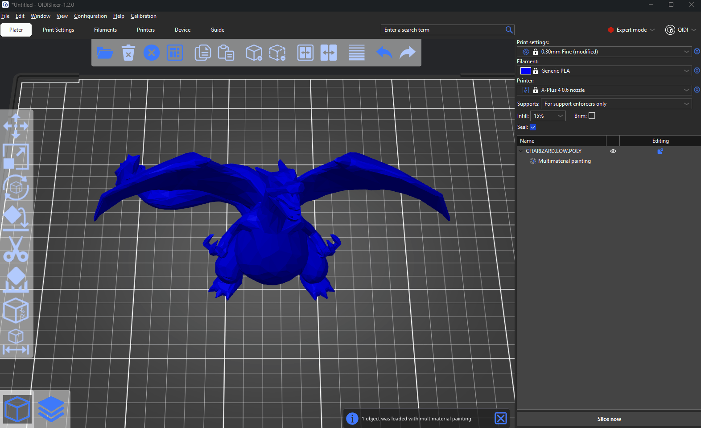The width and height of the screenshot is (701, 428).
Task: Click the Delete trash can icon
Action: (x=128, y=53)
